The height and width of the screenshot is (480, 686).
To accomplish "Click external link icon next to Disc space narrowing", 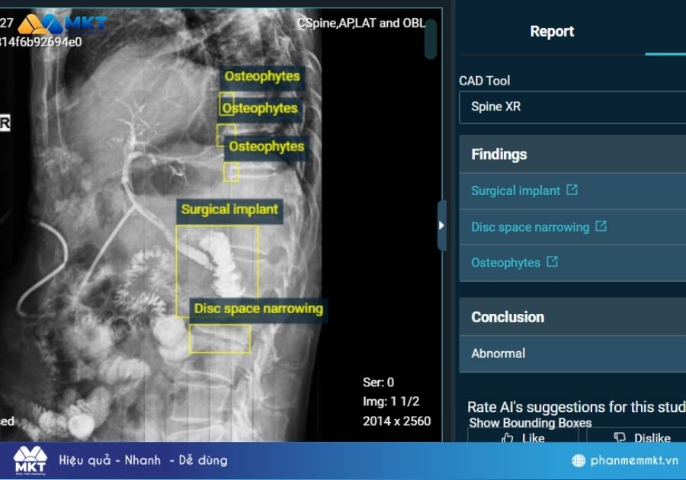I will click(601, 226).
